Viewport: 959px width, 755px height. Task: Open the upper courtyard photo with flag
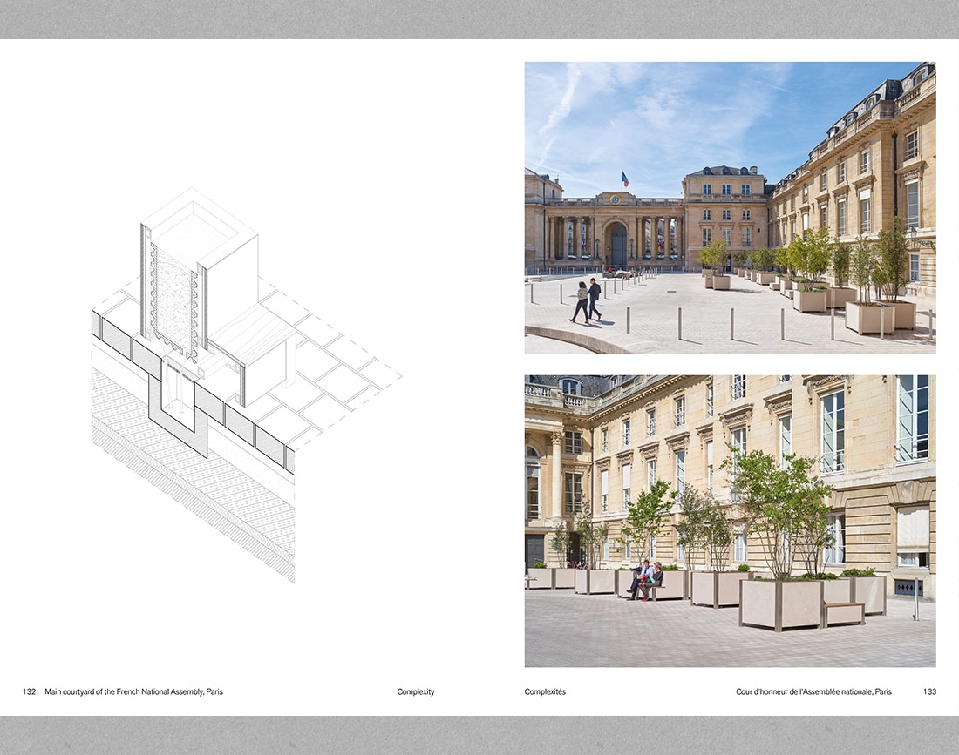731,207
